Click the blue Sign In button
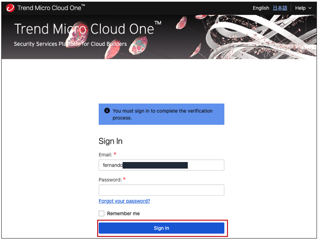The image size is (319, 241). pyautogui.click(x=162, y=228)
